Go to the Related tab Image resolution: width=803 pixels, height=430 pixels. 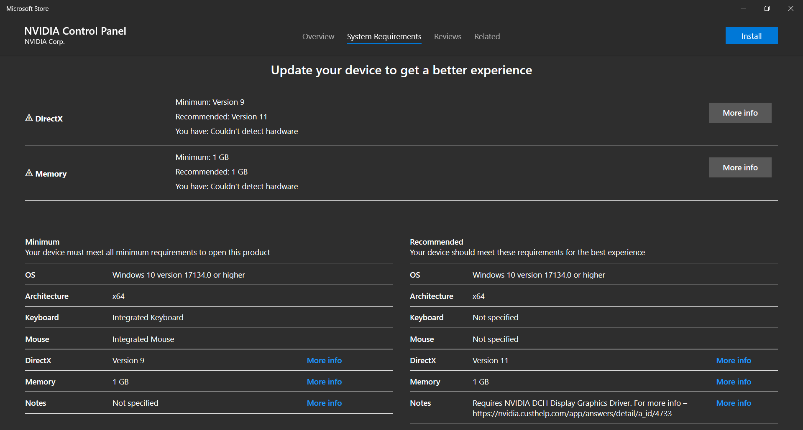point(487,37)
